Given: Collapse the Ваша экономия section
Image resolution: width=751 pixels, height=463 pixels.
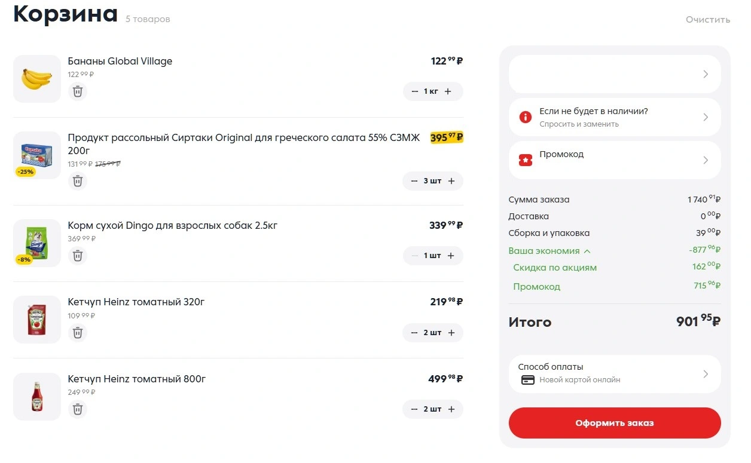Looking at the screenshot, I should [x=549, y=251].
